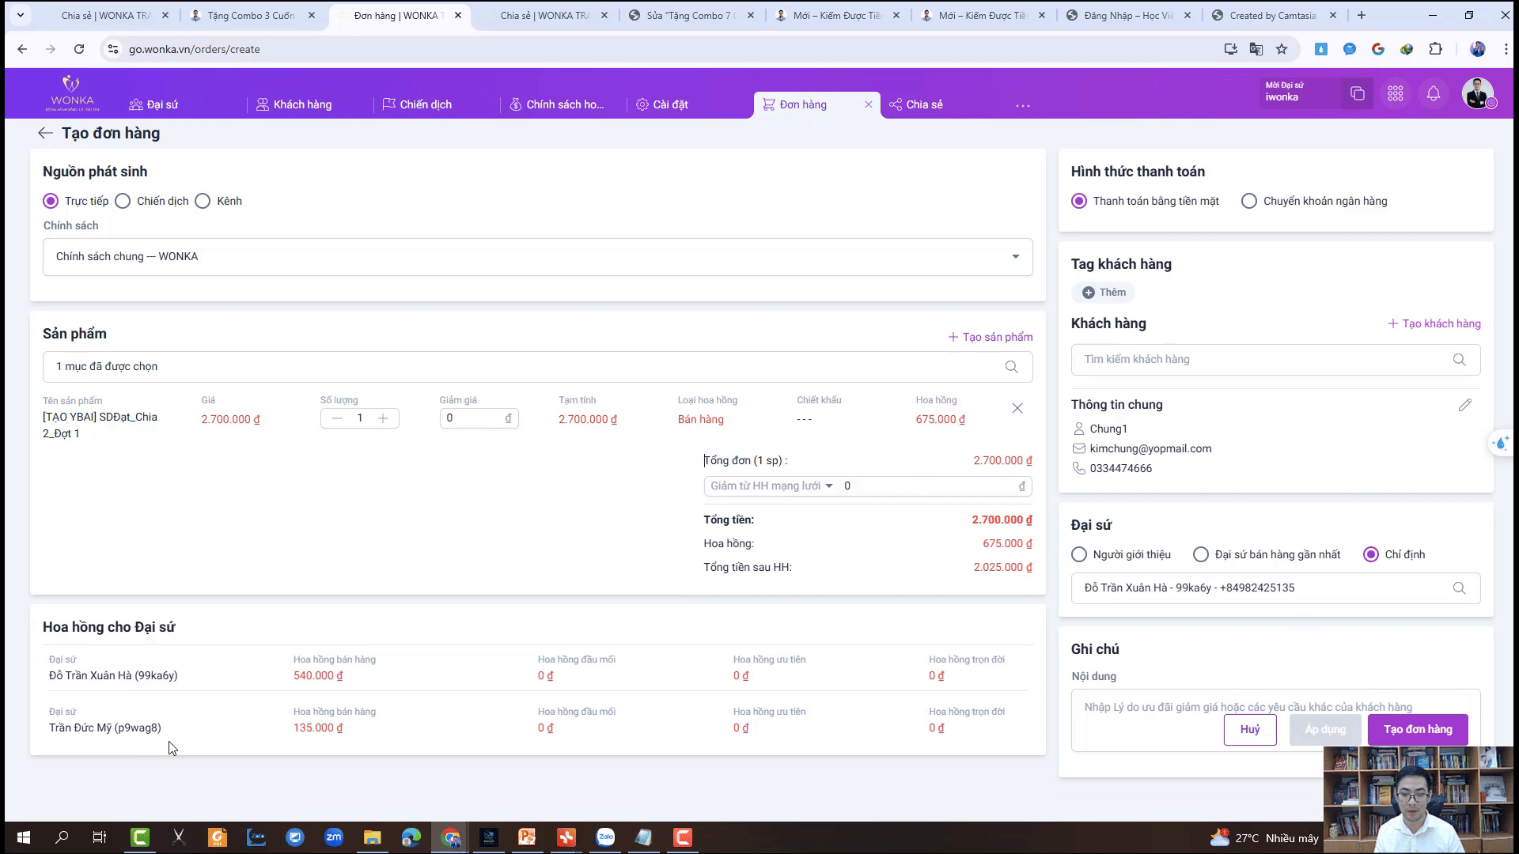This screenshot has width=1519, height=854.
Task: Click the three-dots more menu in navbar
Action: 1022,105
